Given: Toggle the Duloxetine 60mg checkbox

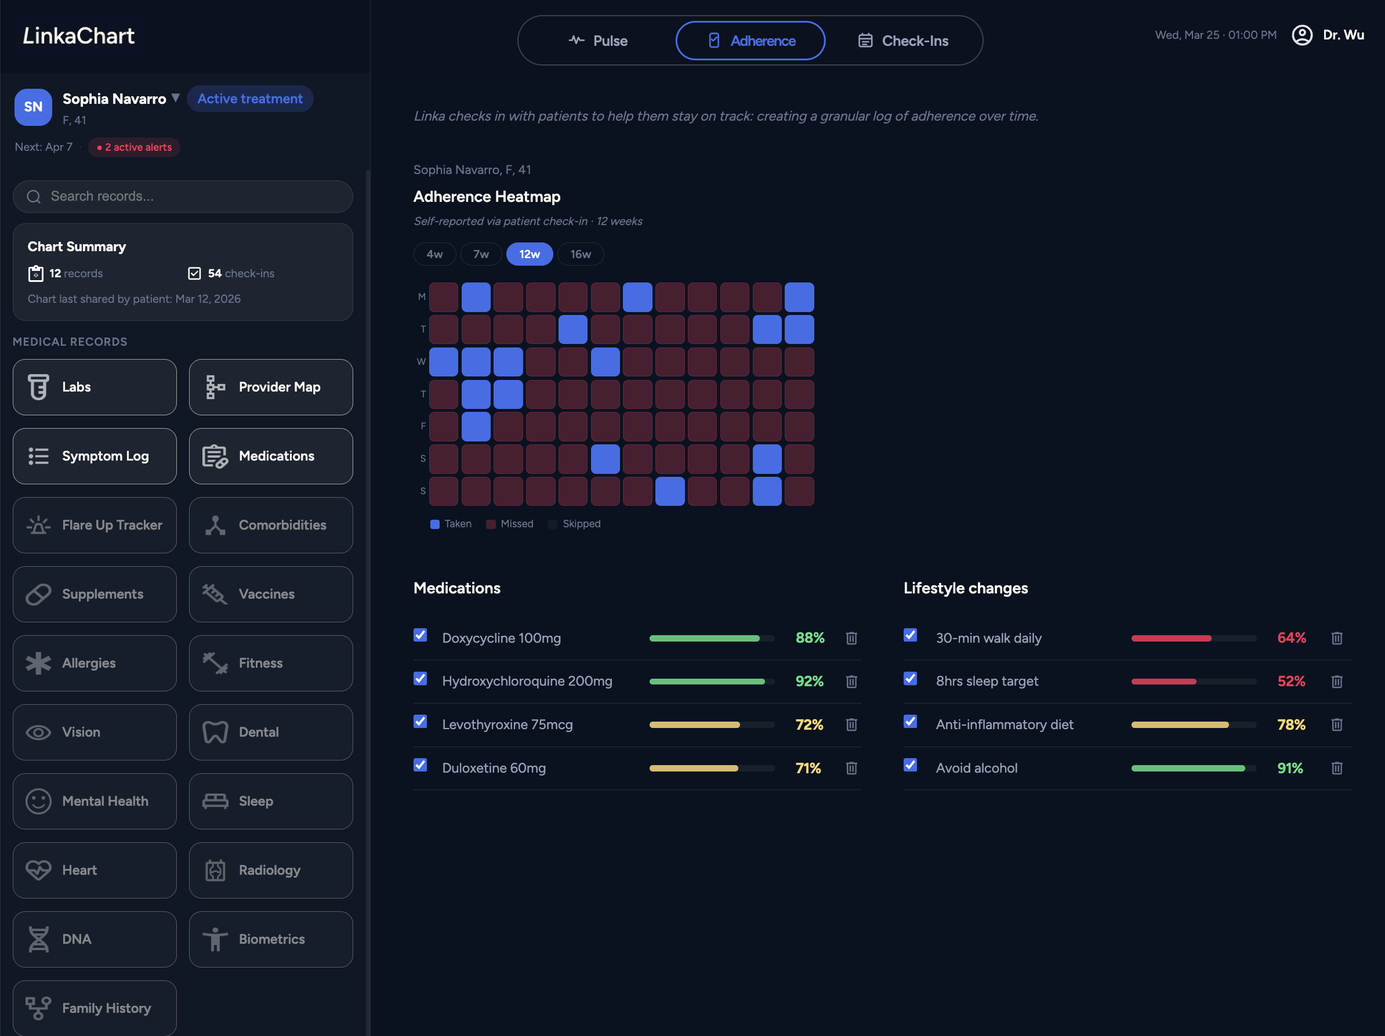Looking at the screenshot, I should [x=420, y=766].
